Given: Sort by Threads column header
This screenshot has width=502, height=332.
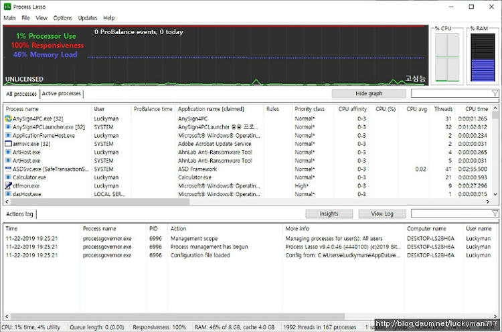Looking at the screenshot, I should pos(443,109).
